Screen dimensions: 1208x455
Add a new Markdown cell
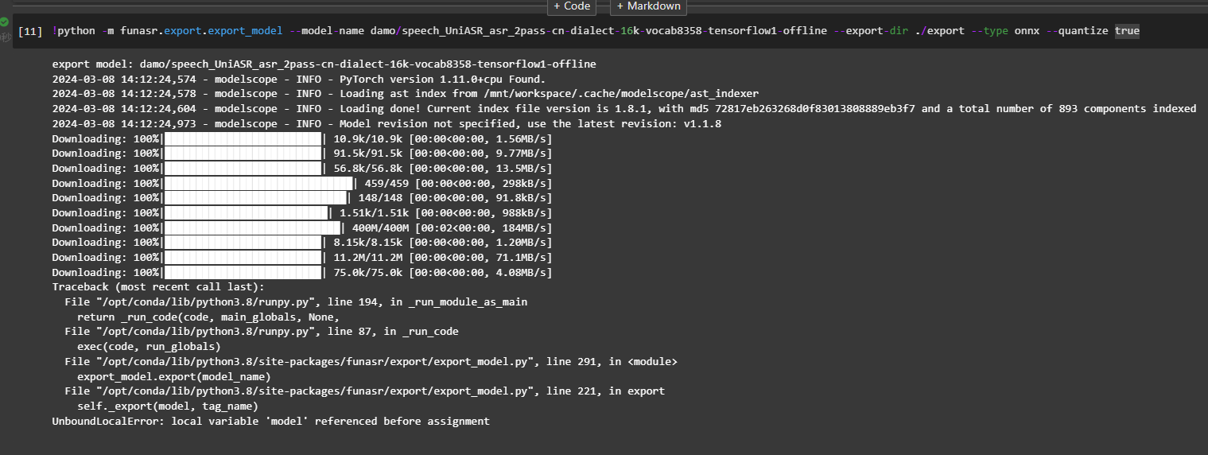648,6
